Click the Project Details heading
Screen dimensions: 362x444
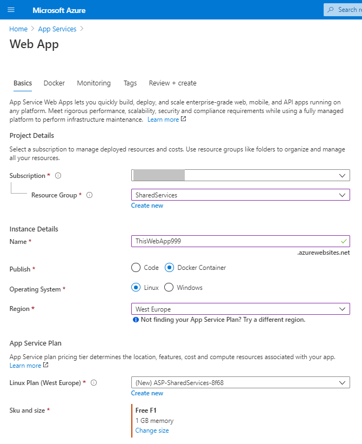(32, 136)
